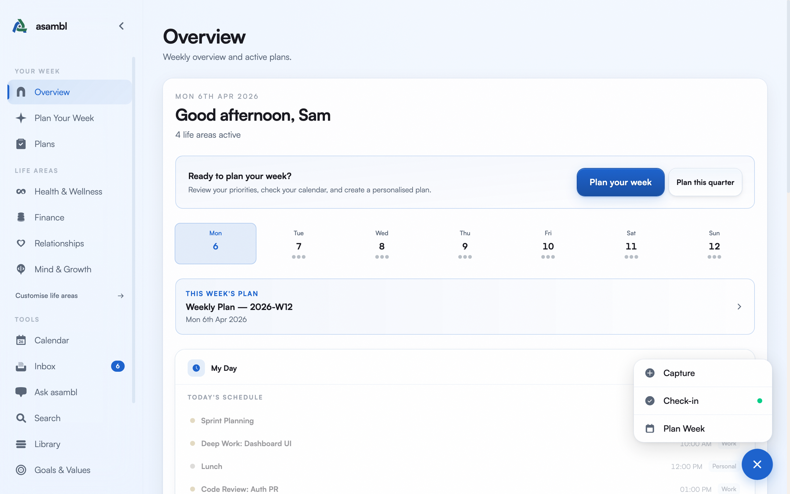Open Thursday's day options ellipsis
This screenshot has height=494, width=790.
465,257
